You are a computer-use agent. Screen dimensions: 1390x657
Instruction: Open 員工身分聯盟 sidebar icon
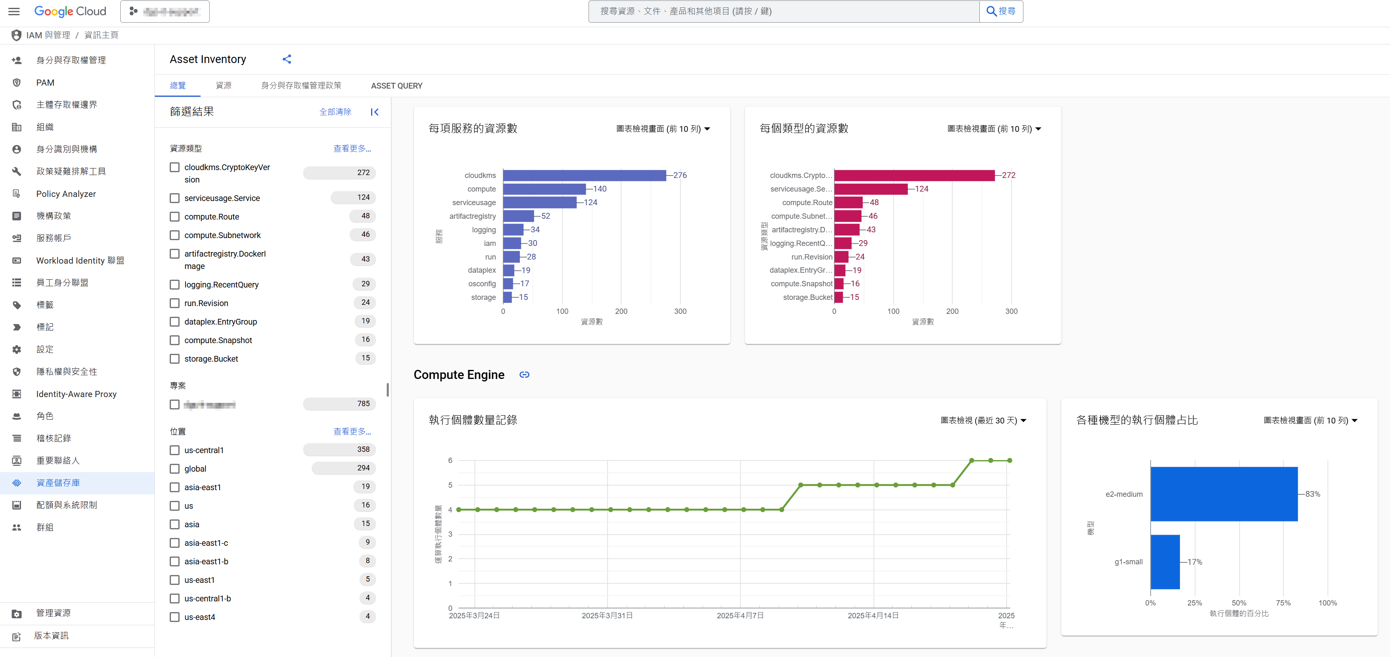(x=17, y=282)
